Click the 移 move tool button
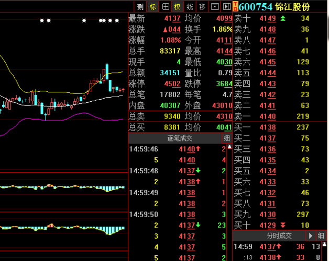Viewport: 329px width, 261px height. click(x=202, y=7)
